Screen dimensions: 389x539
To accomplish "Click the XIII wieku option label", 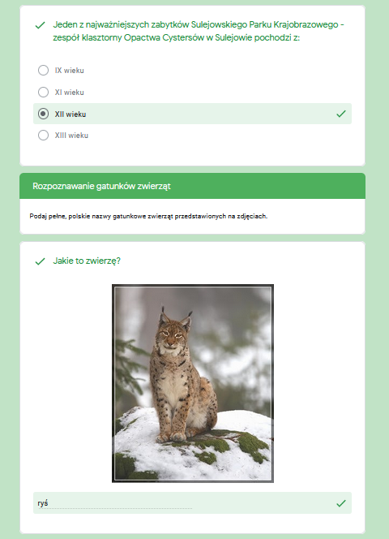I will pos(71,136).
